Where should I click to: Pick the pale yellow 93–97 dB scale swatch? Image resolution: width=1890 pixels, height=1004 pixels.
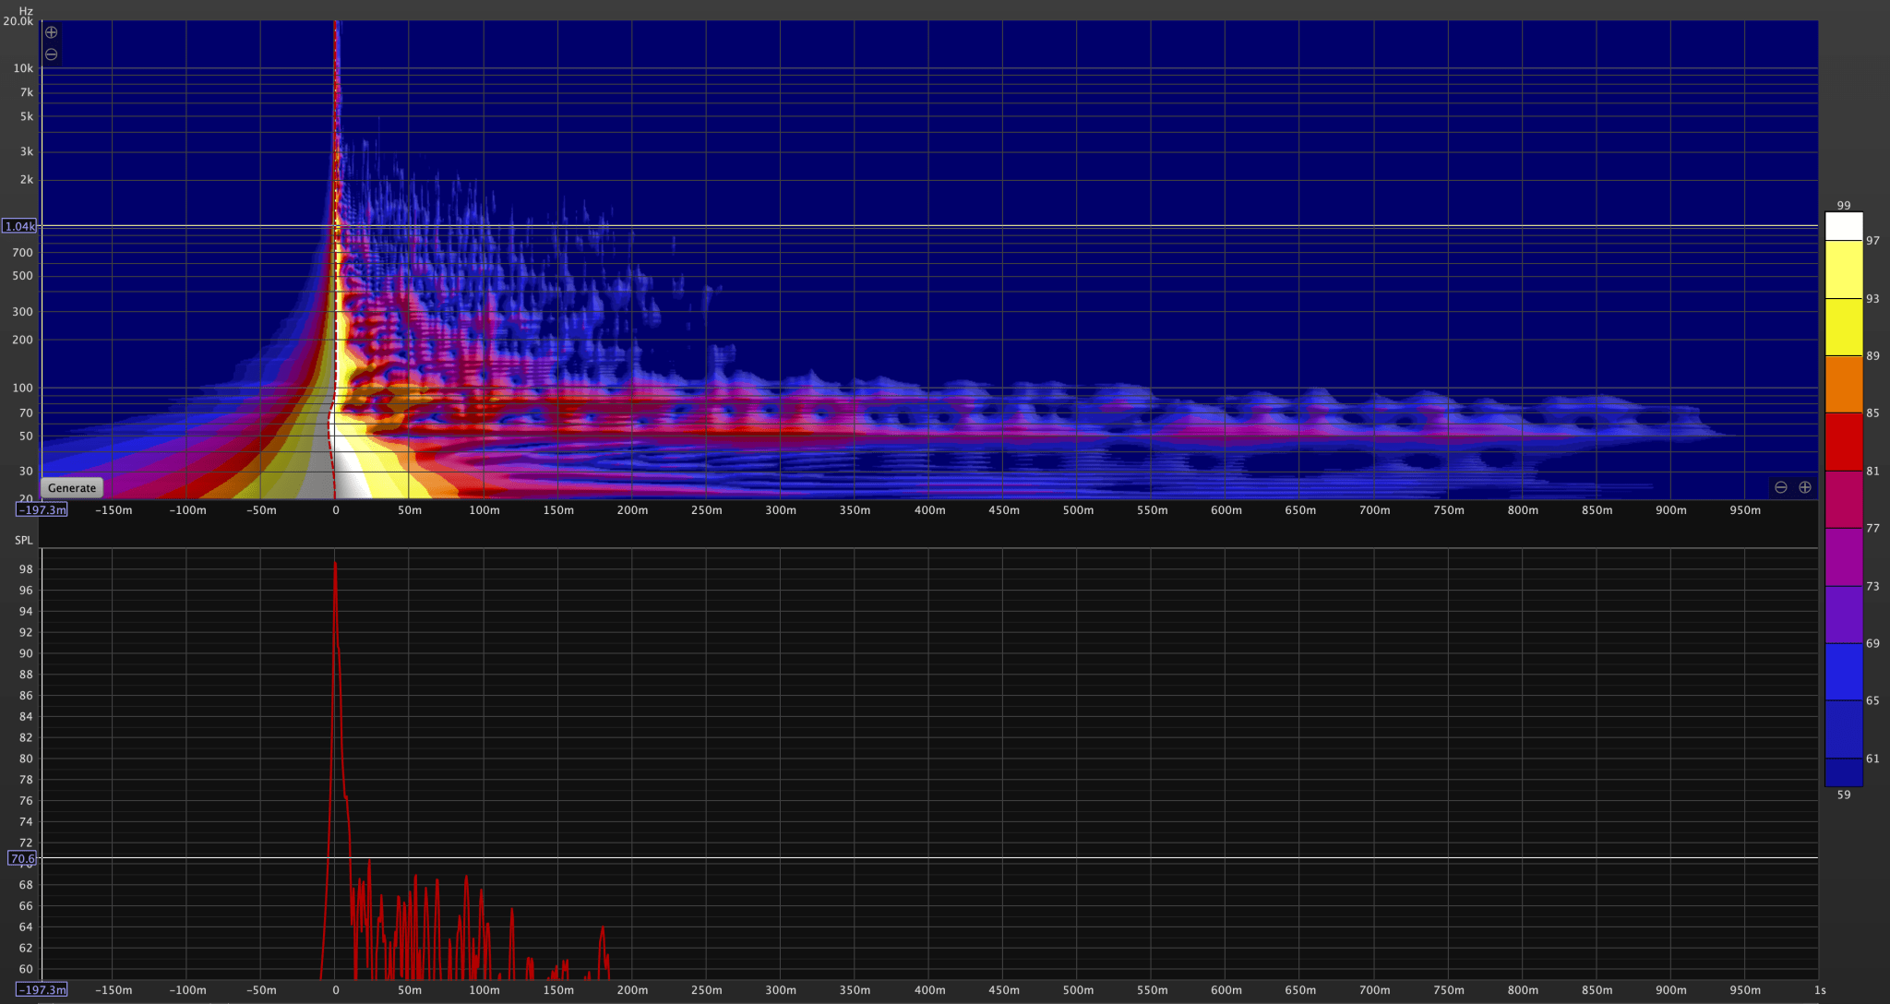tap(1844, 269)
